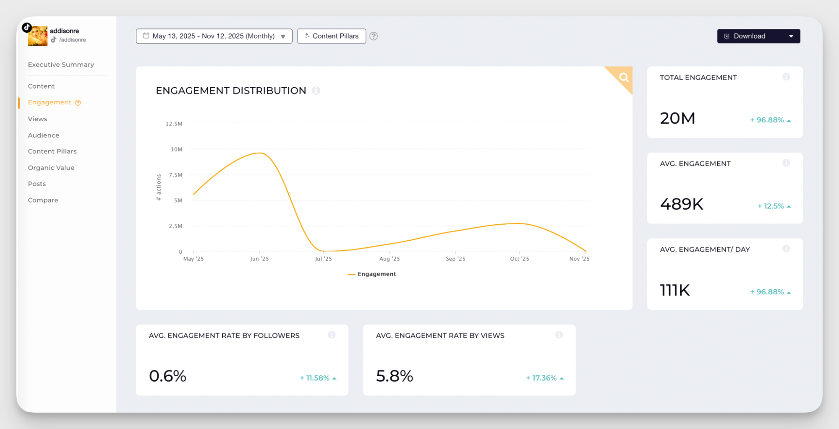Open the info icon on Engagement Rate by Views card

[559, 335]
